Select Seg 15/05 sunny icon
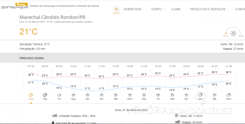The image size is (245, 124). click(144, 95)
